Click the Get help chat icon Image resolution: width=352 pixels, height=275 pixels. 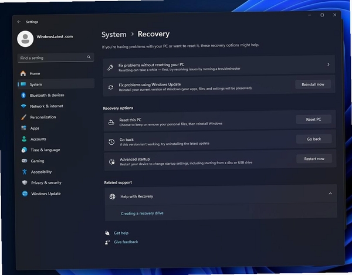(x=107, y=233)
